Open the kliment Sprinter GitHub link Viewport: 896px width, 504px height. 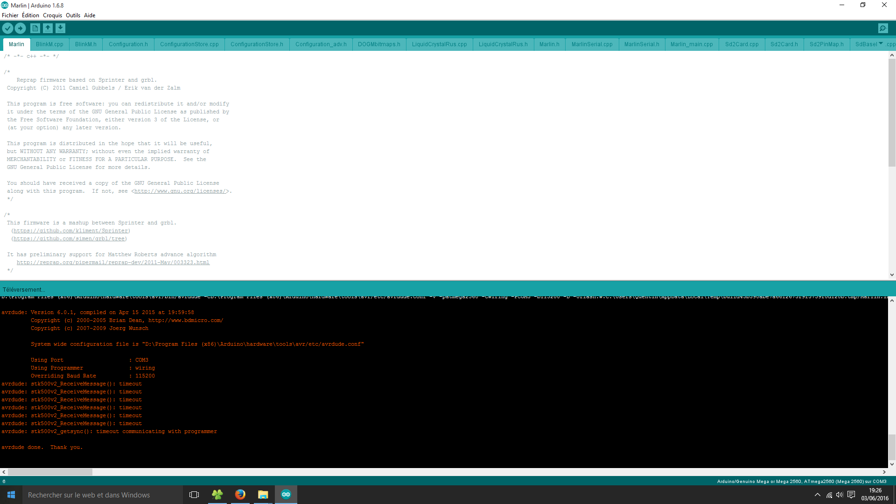(x=70, y=231)
